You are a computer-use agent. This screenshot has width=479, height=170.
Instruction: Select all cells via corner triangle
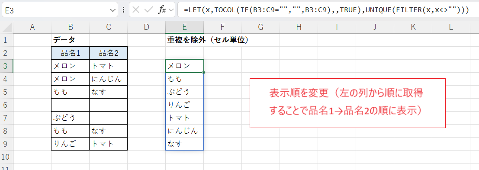coord(6,28)
